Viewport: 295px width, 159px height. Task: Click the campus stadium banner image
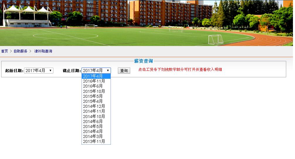tap(146, 23)
